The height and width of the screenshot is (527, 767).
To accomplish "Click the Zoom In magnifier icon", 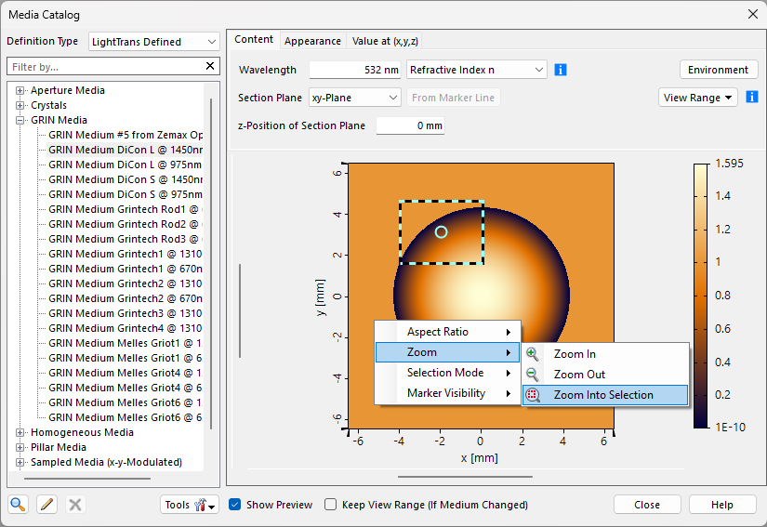I will click(x=532, y=354).
